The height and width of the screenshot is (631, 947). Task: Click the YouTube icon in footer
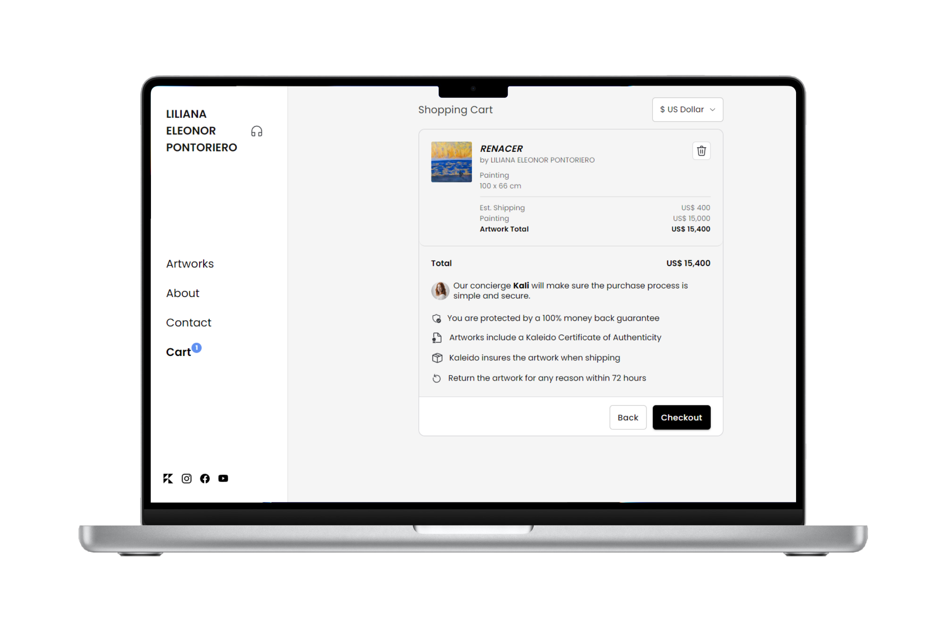223,478
